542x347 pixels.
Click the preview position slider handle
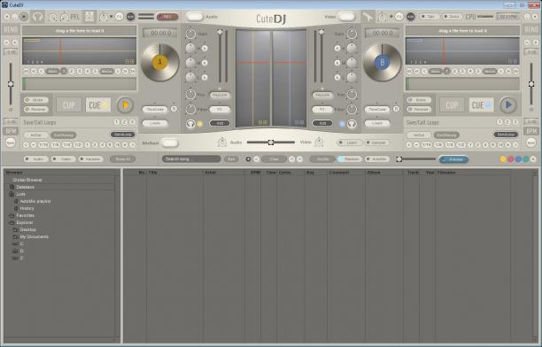click(399, 159)
